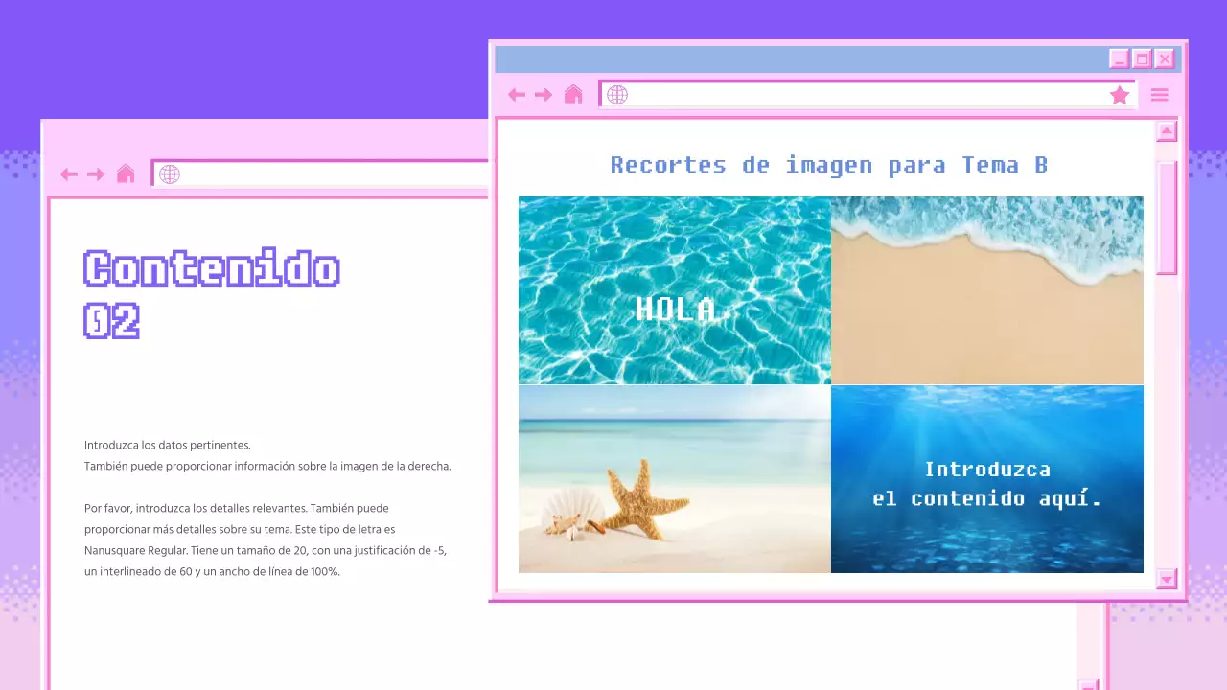Screen dimensions: 1227x690
Task: Select the globe icon inside the front address bar
Action: (616, 95)
